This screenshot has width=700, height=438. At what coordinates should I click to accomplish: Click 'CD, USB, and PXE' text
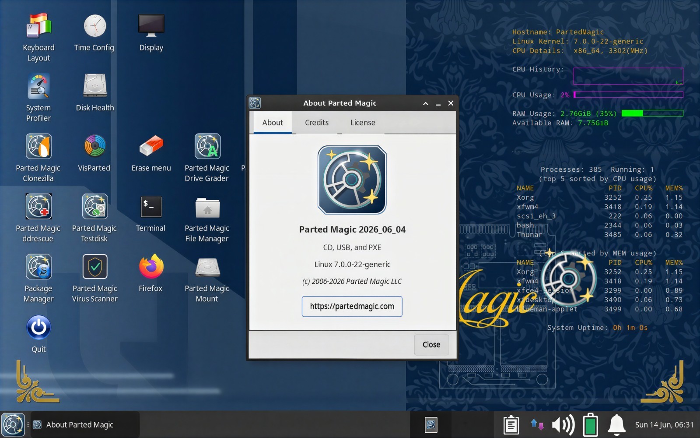[352, 247]
